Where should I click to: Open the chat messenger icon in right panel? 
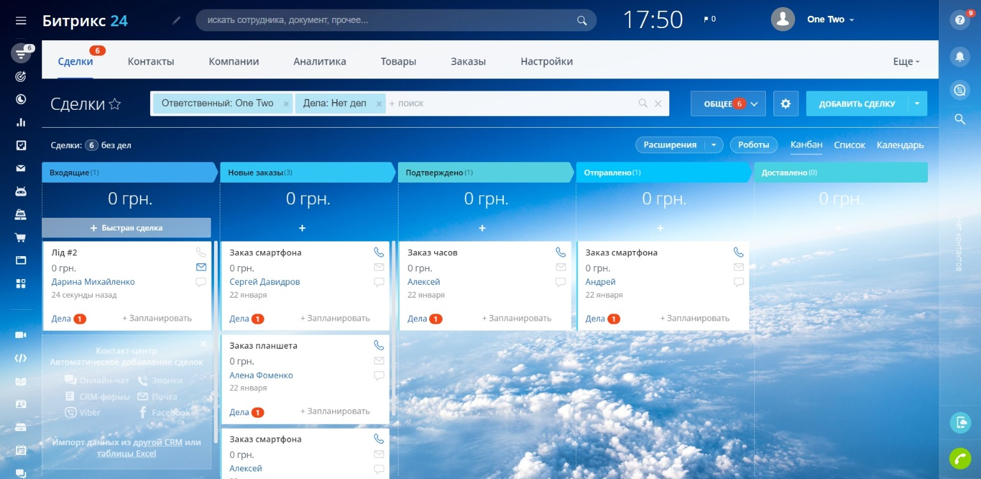point(959,90)
